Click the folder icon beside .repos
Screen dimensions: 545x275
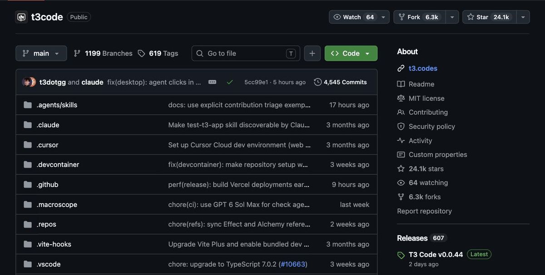coord(28,224)
